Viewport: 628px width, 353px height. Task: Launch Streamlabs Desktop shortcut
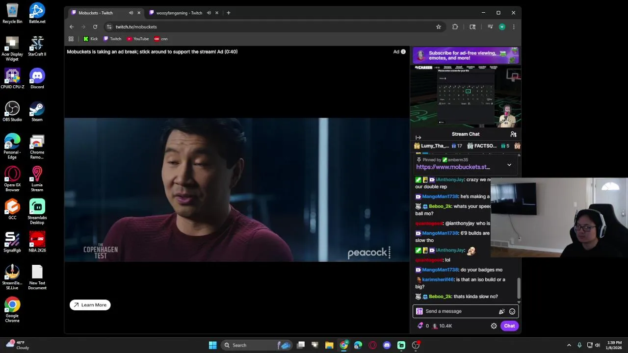[37, 212]
